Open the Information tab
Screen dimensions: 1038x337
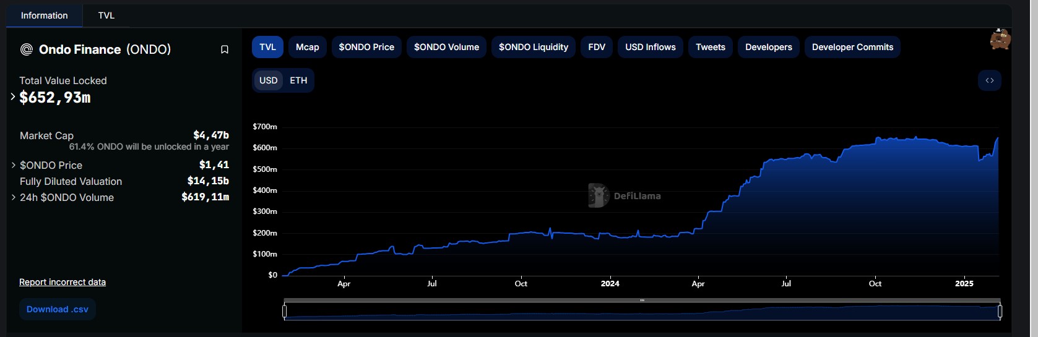tap(45, 15)
